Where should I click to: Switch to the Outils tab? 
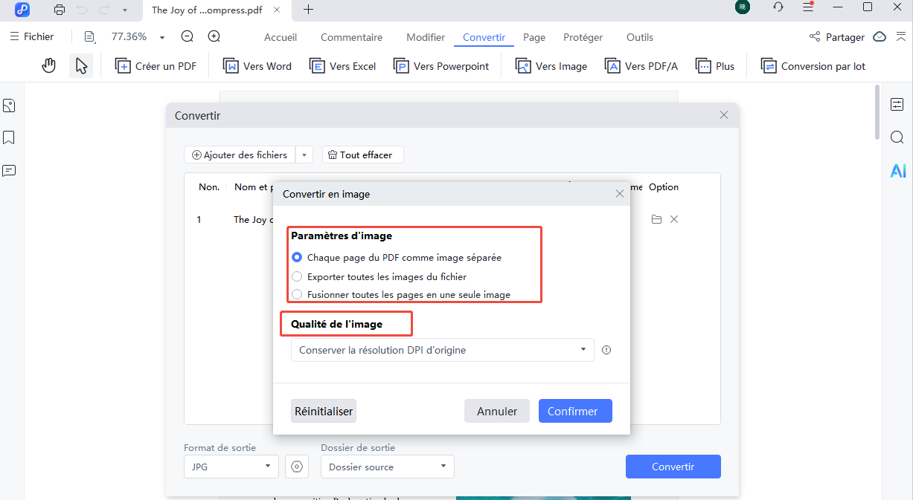[x=639, y=36]
